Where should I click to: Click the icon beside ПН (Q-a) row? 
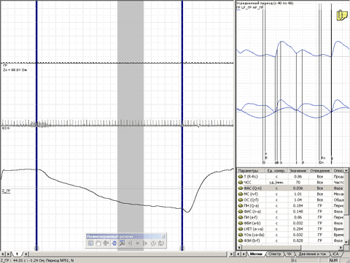coord(241,206)
